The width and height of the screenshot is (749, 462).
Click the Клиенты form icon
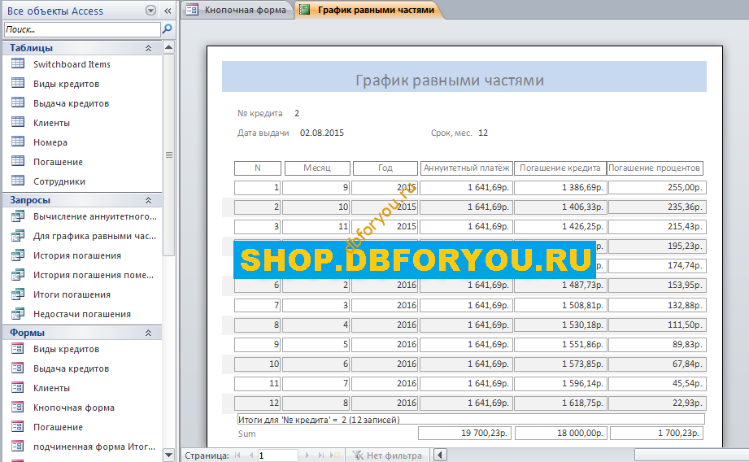coord(18,388)
